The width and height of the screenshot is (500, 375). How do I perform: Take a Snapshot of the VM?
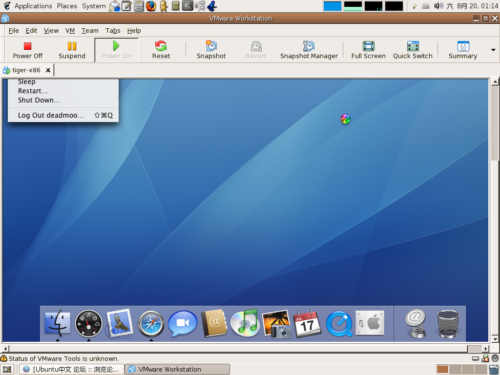click(x=211, y=50)
